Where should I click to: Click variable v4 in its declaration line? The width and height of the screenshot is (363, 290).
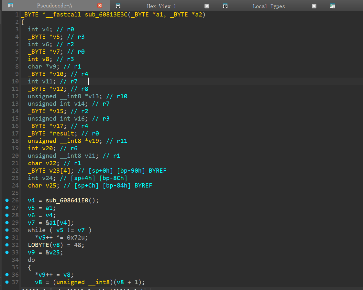tap(46, 29)
